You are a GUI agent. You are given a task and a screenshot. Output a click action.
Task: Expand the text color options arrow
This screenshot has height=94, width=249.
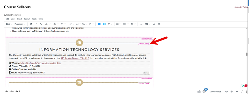50,24
